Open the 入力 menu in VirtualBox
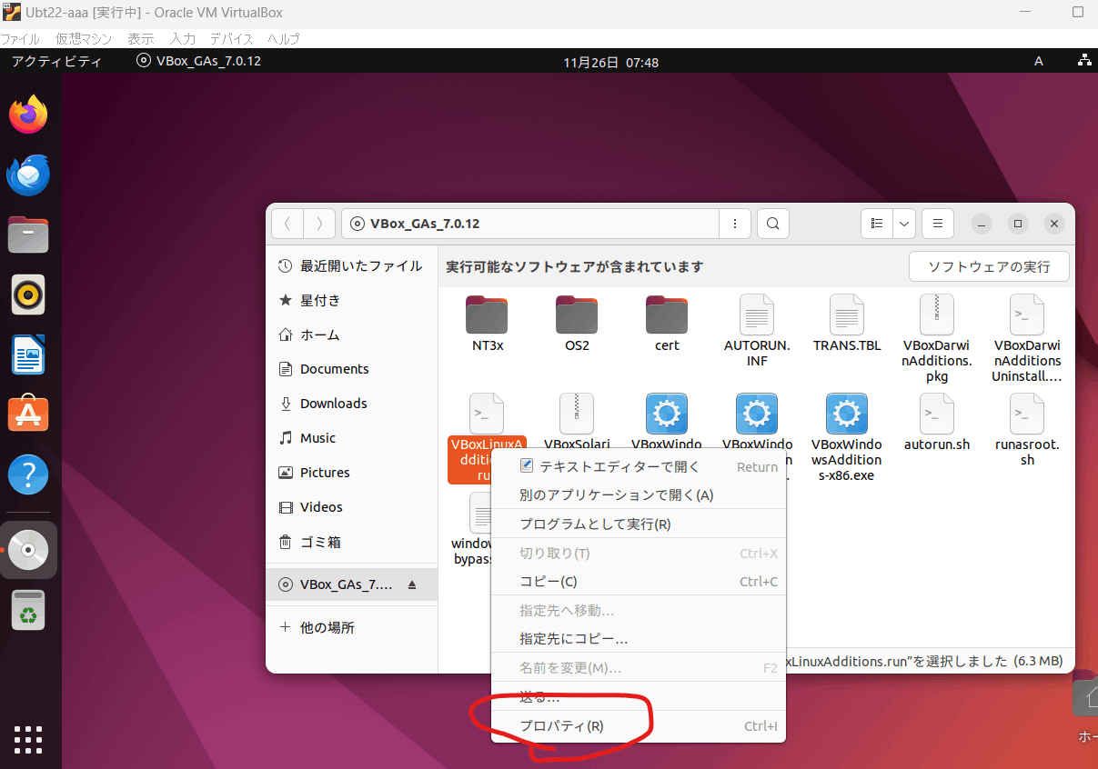The image size is (1098, 769). (x=183, y=39)
